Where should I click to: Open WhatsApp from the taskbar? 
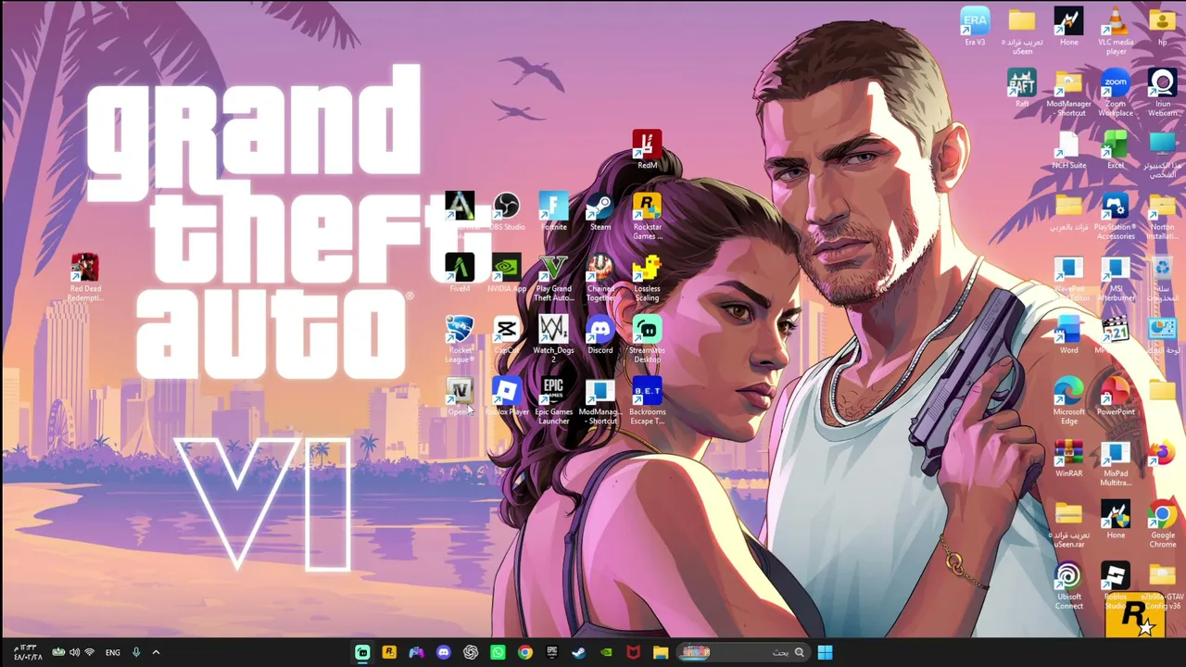[x=498, y=652]
